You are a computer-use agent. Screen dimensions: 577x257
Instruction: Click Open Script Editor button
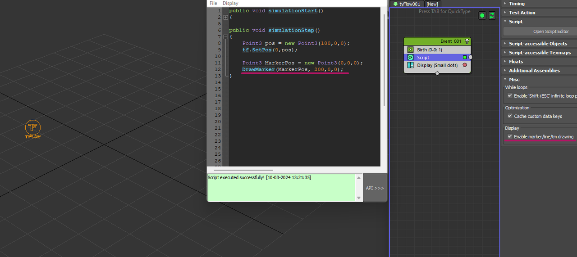540,32
